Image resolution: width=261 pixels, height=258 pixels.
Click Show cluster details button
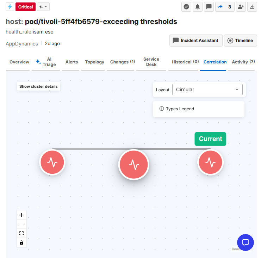click(38, 86)
